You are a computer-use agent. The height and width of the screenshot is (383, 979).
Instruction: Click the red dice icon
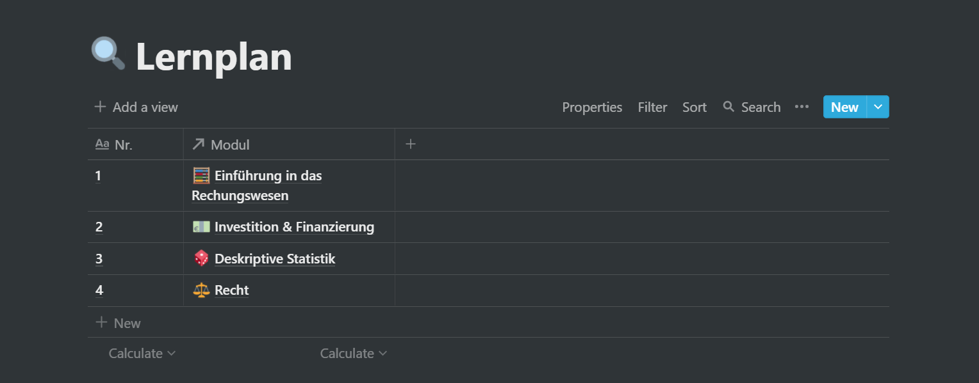pos(201,258)
